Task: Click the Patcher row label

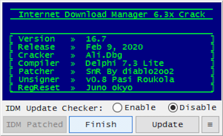Action: coord(36,71)
